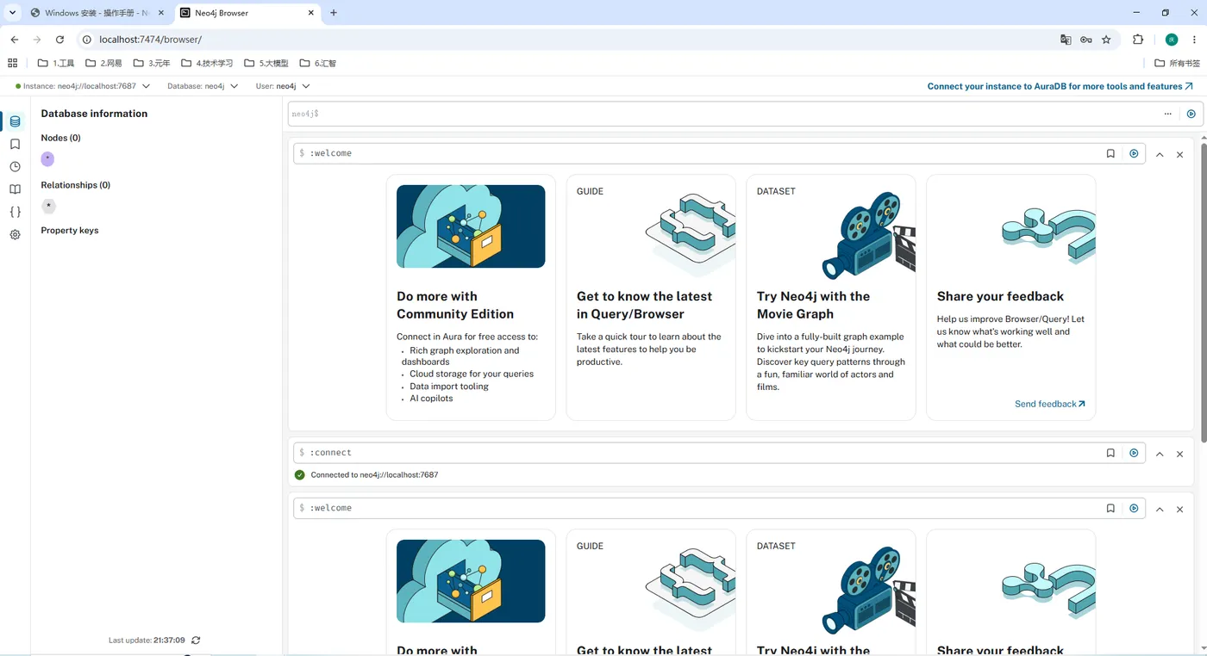Click Connect your instance to AuraDB link
The image size is (1207, 656).
tap(1060, 86)
